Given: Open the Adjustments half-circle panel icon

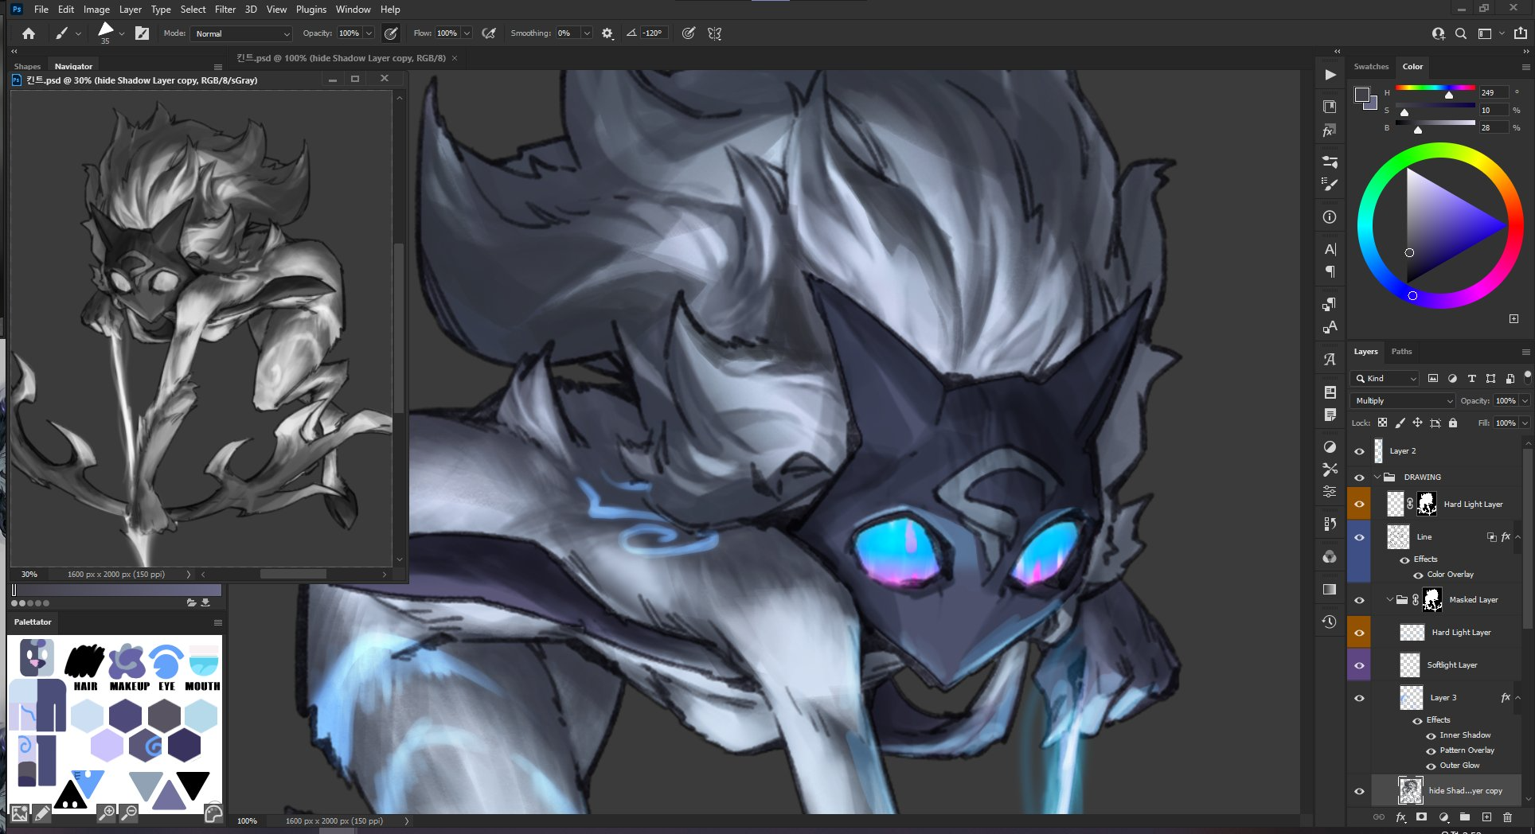Looking at the screenshot, I should (1330, 446).
